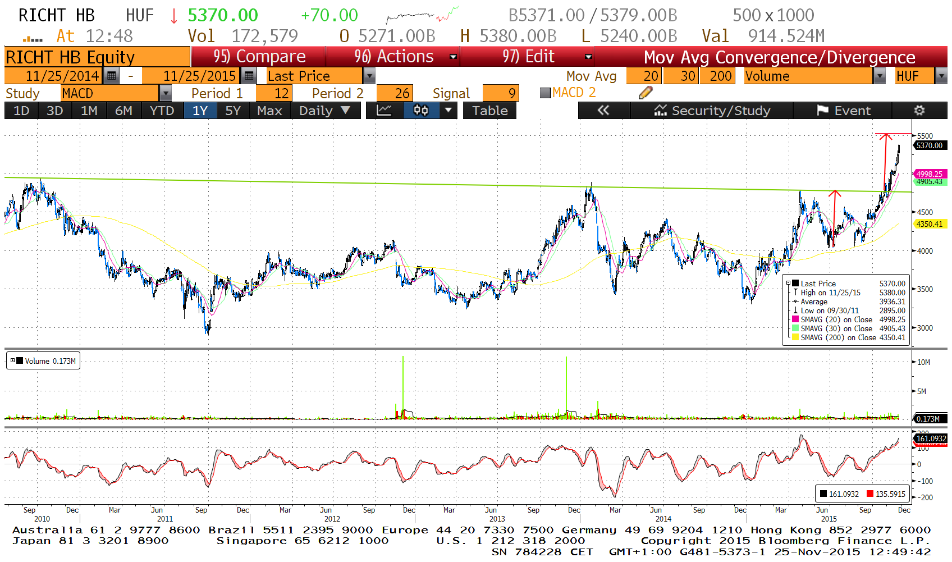This screenshot has width=952, height=562.
Task: Click the Mov Avg Convergence/Divergence title
Action: coord(779,57)
